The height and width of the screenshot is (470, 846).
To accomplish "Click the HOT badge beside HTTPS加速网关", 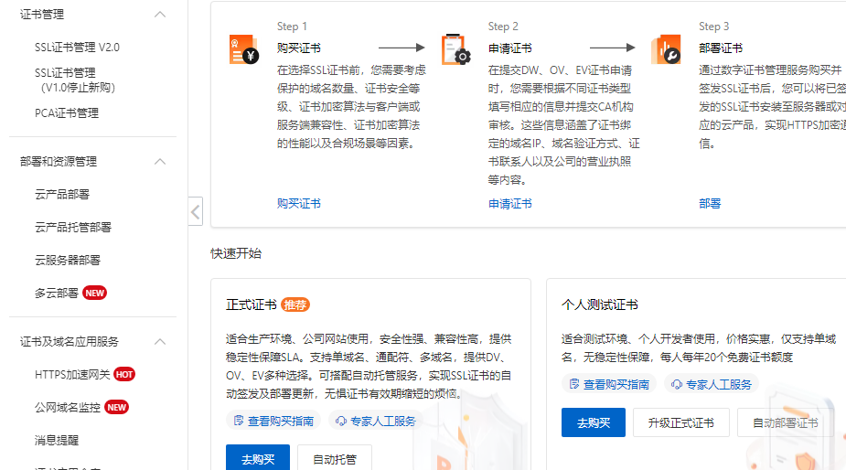I will [x=124, y=374].
